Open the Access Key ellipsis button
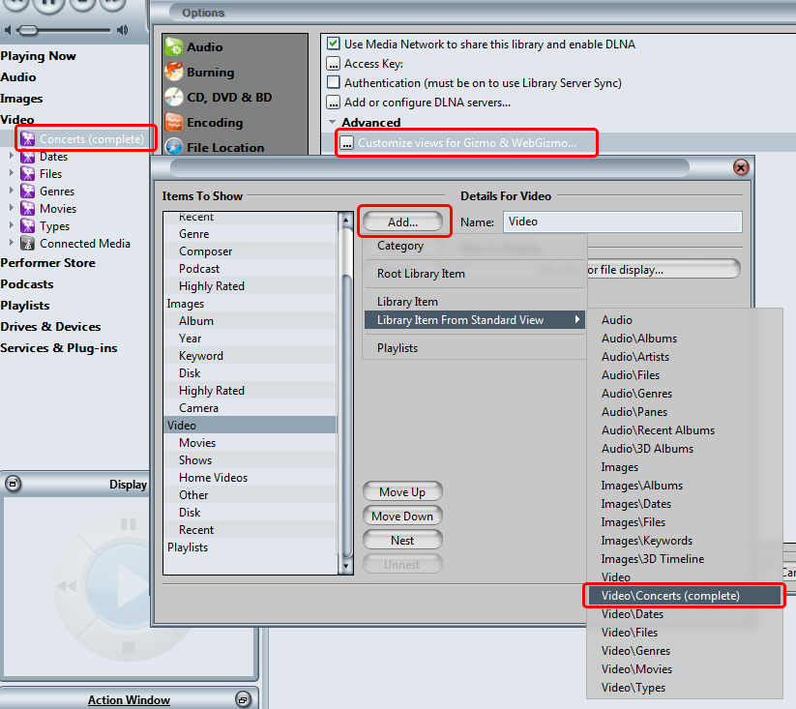The height and width of the screenshot is (709, 796). coord(333,64)
